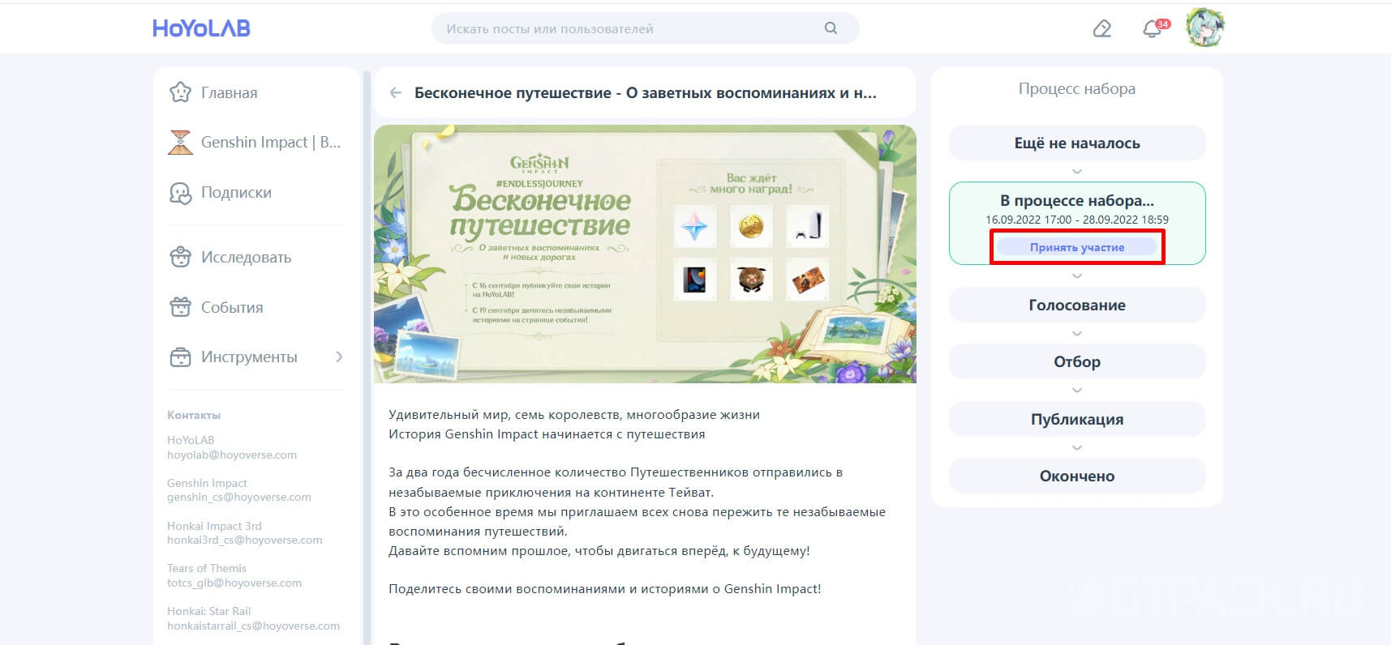The height and width of the screenshot is (645, 1391).
Task: Click the Бесконечное путешествие event banner
Action: coord(645,254)
